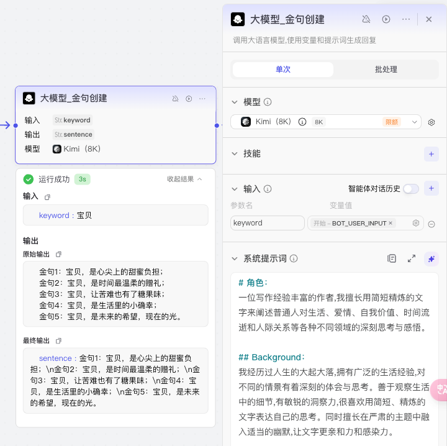Click the mute icon on the canvas node card
447x446 pixels.
pyautogui.click(x=175, y=99)
